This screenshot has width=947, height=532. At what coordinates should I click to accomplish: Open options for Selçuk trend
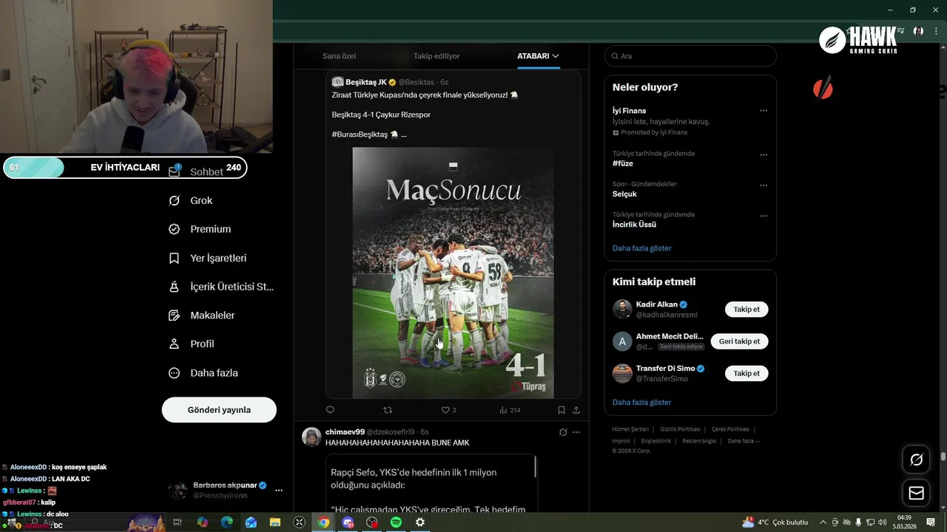coord(764,185)
